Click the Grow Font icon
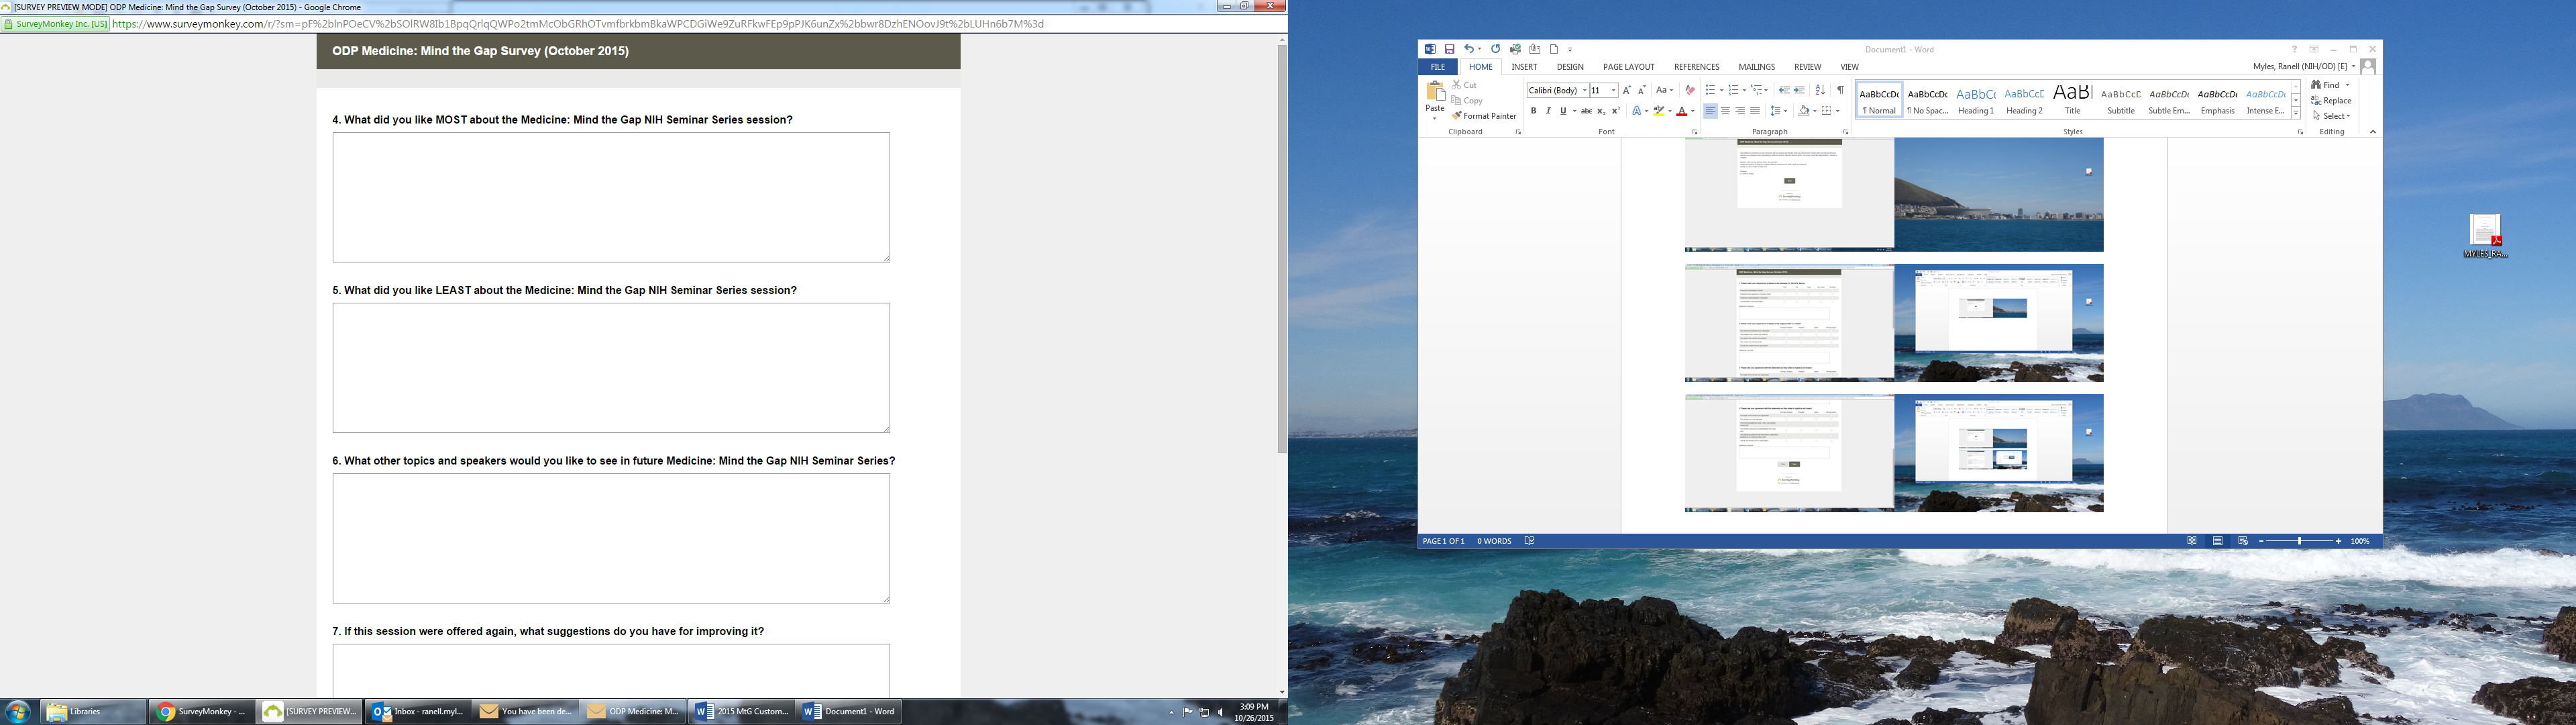 [1627, 90]
